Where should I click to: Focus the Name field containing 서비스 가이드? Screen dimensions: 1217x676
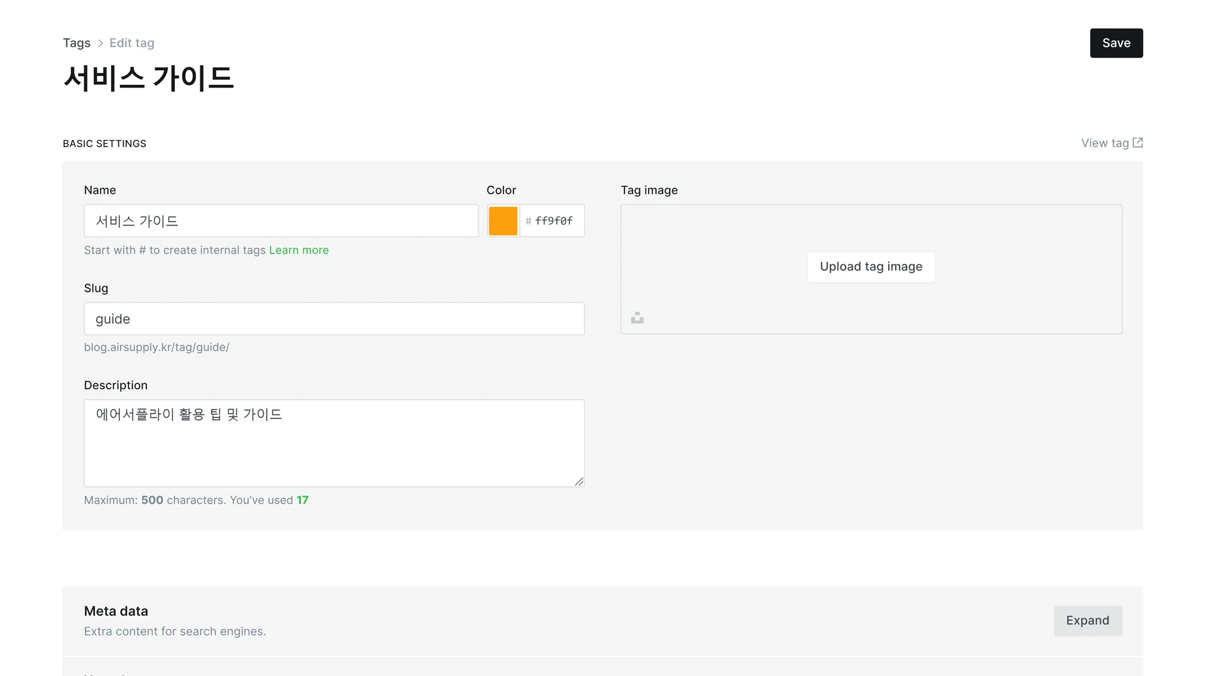(x=281, y=220)
